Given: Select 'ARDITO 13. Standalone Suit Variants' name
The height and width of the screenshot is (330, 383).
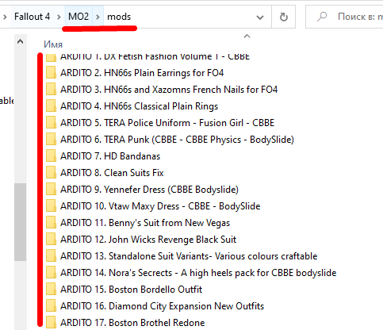Looking at the screenshot, I should click(x=189, y=256).
